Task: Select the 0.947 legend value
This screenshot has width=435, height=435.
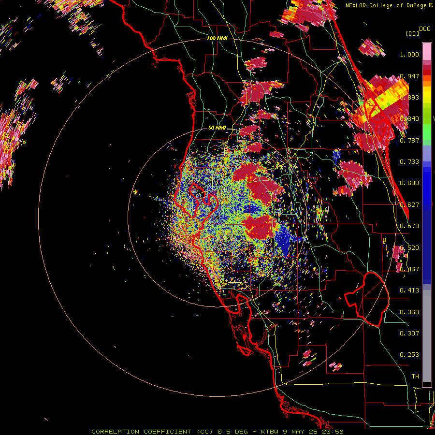Action: (409, 76)
